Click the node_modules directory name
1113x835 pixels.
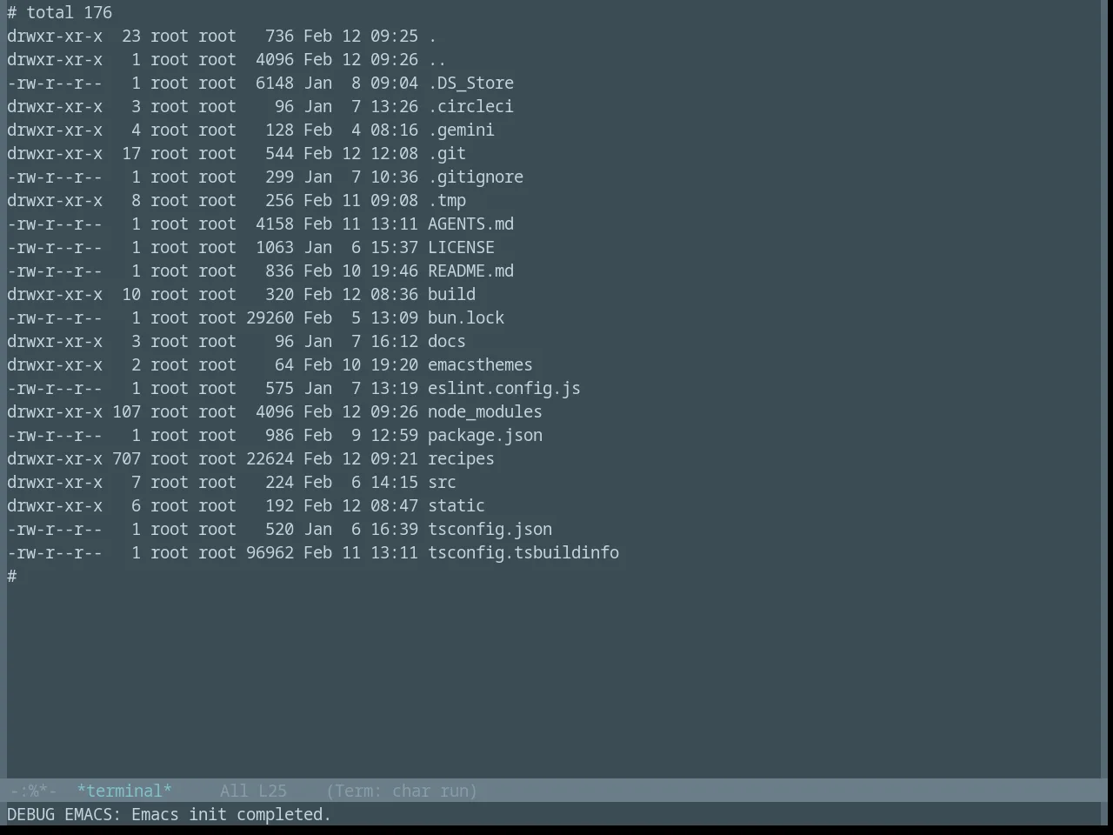485,412
